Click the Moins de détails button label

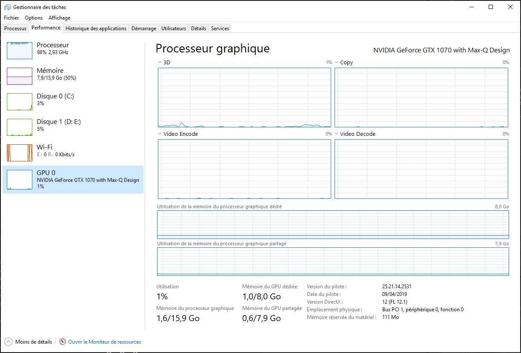click(x=34, y=342)
